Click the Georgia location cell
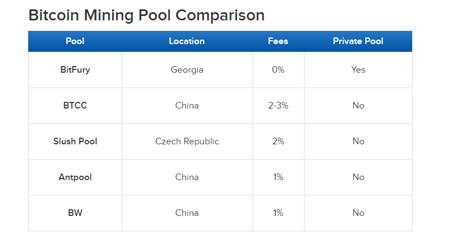 187,70
